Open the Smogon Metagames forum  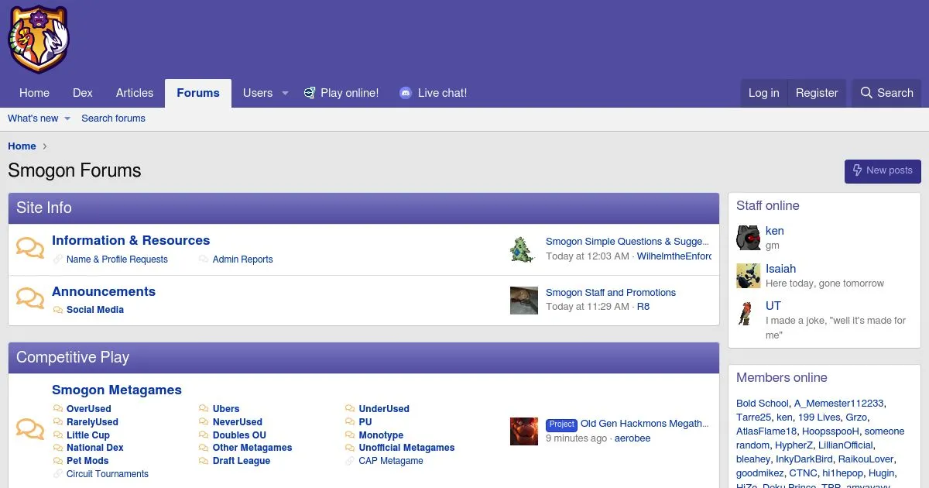117,390
